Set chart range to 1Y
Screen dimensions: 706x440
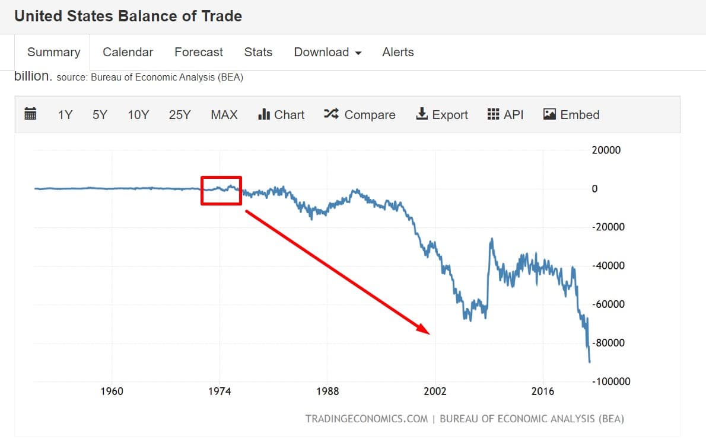pos(65,115)
